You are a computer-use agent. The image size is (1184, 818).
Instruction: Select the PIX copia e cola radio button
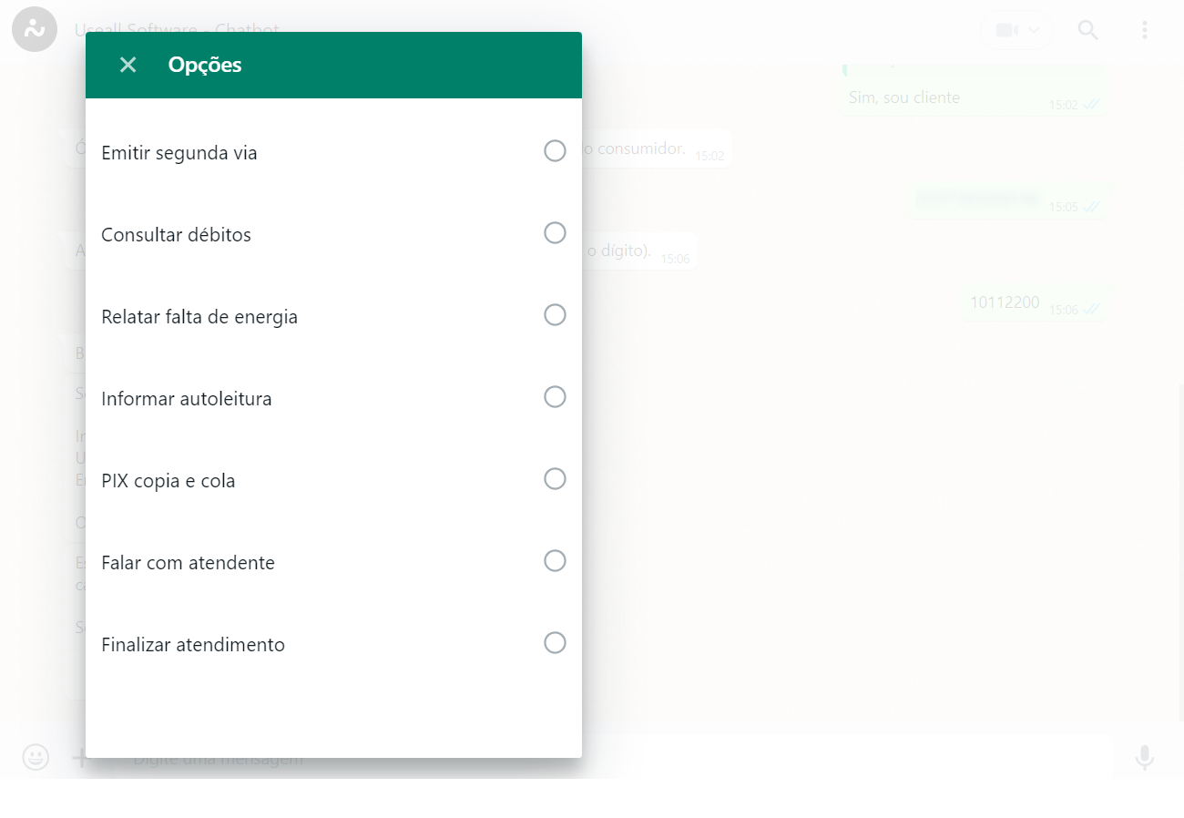click(x=555, y=478)
